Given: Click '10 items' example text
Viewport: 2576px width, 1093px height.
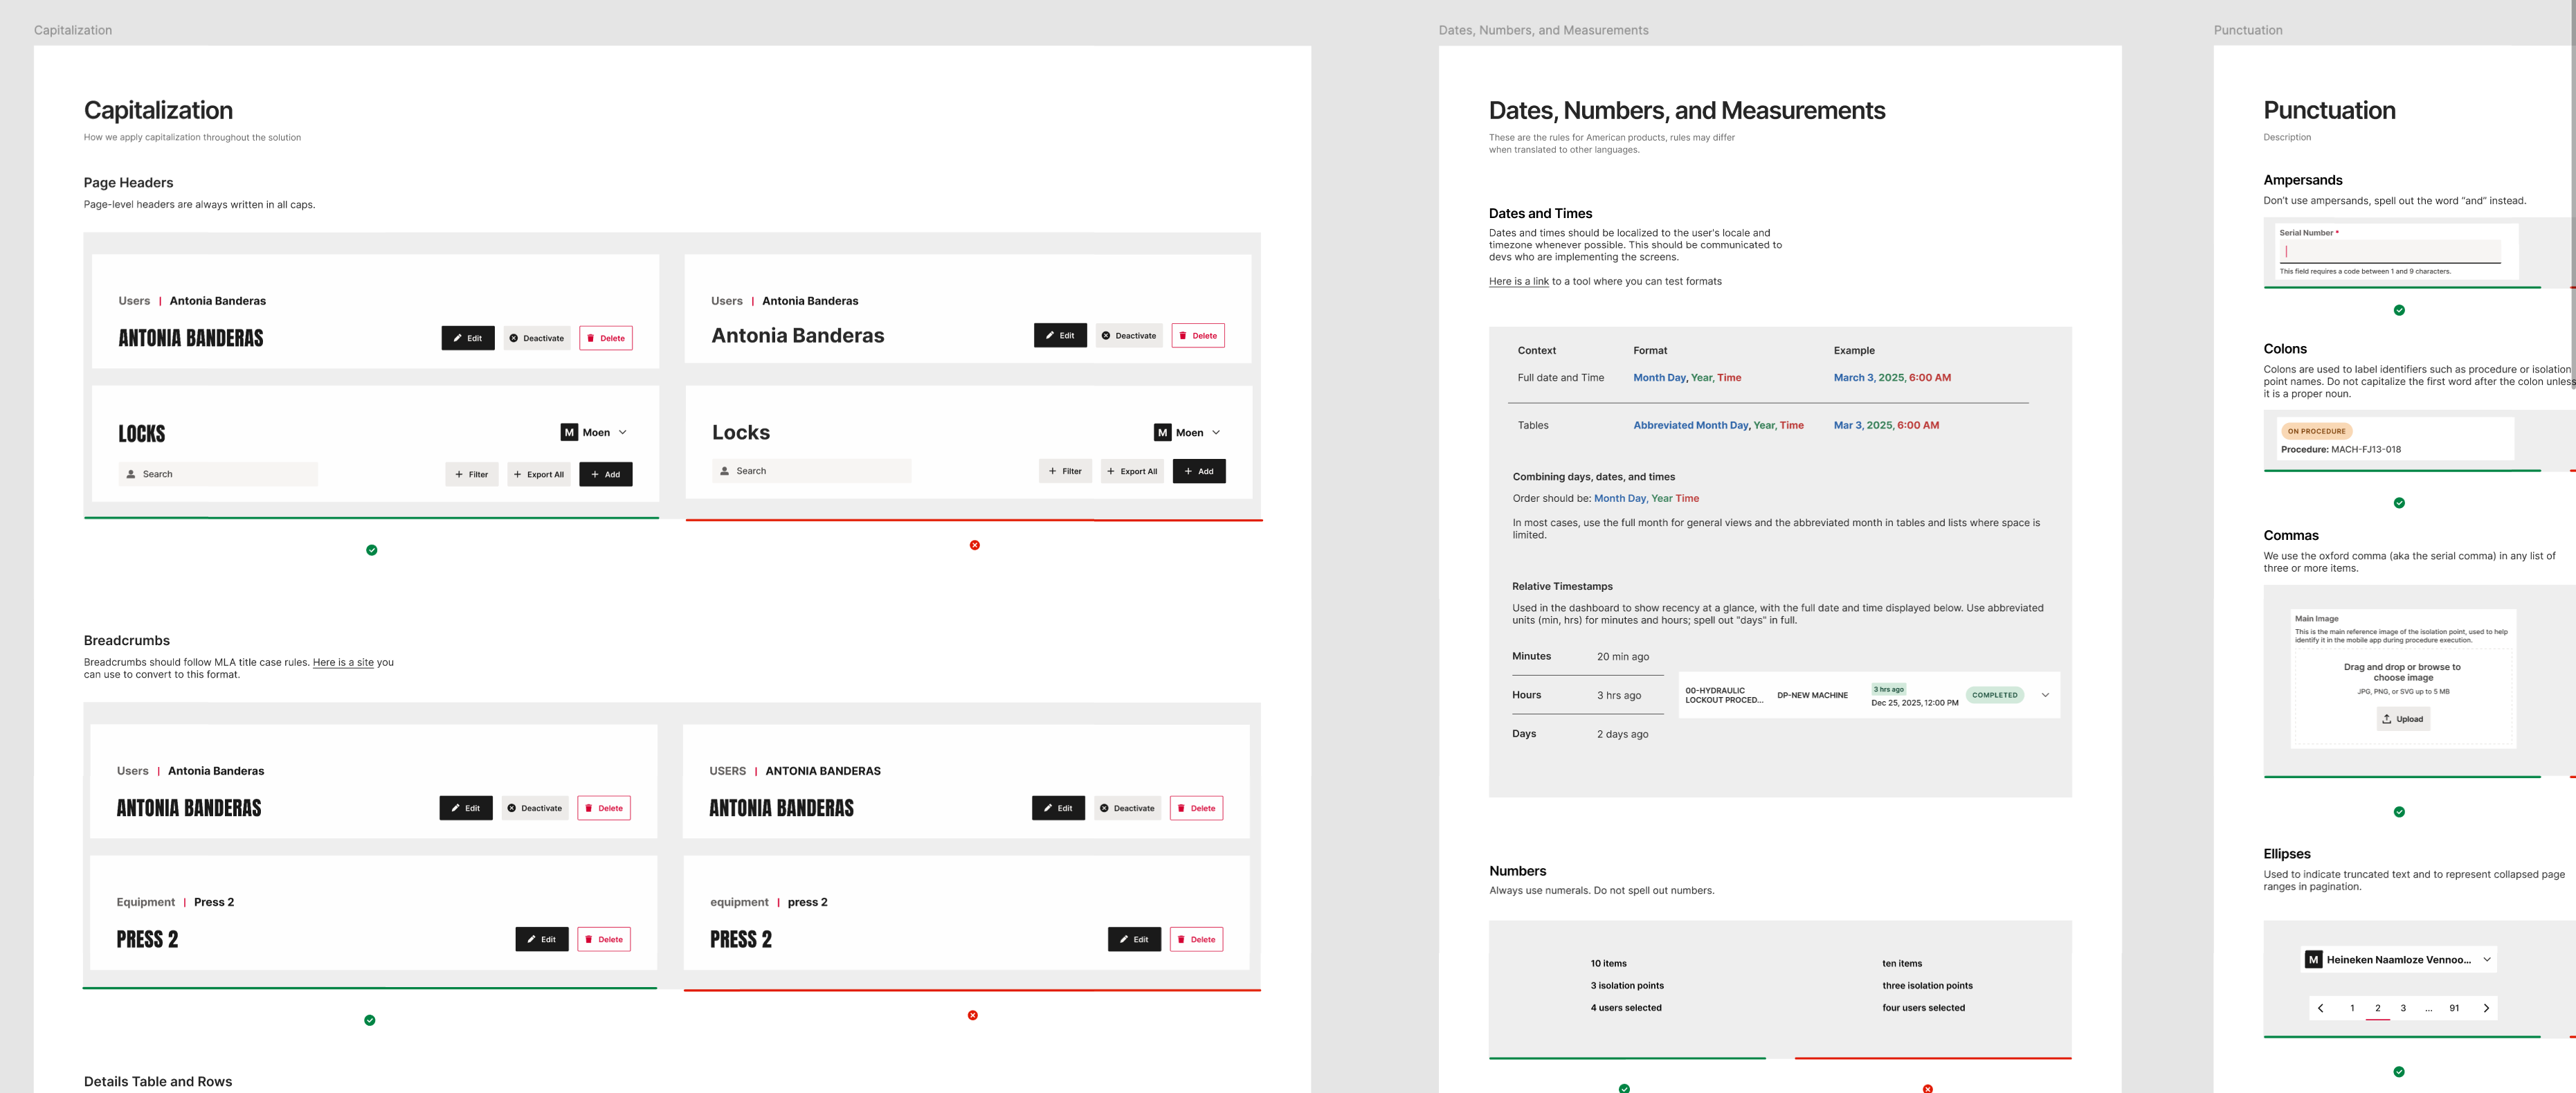Looking at the screenshot, I should 1608,964.
